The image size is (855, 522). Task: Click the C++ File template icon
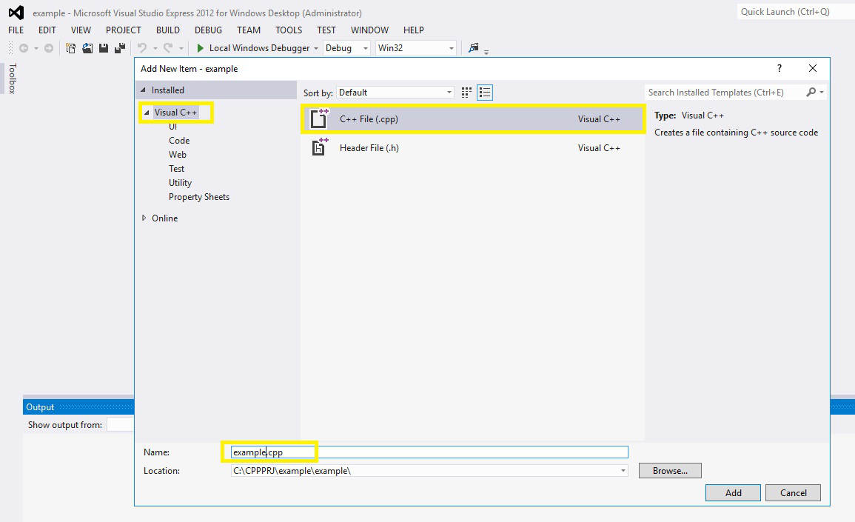[x=320, y=118]
